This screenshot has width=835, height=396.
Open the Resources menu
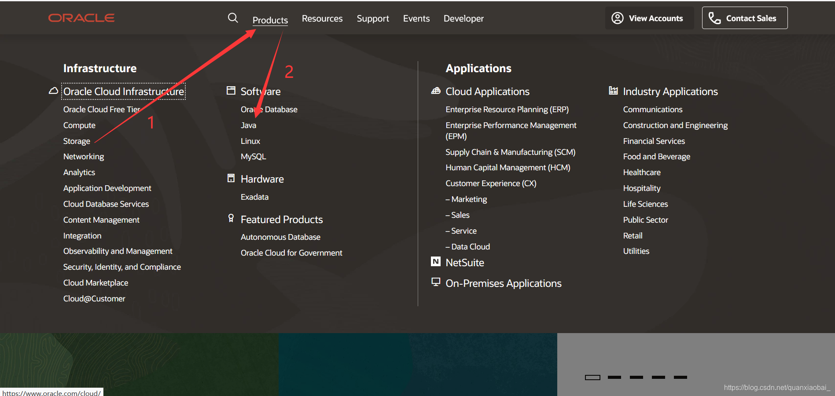coord(322,18)
